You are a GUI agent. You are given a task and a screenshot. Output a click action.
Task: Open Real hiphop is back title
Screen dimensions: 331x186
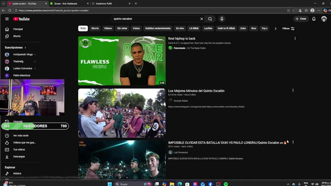pyautogui.click(x=182, y=38)
